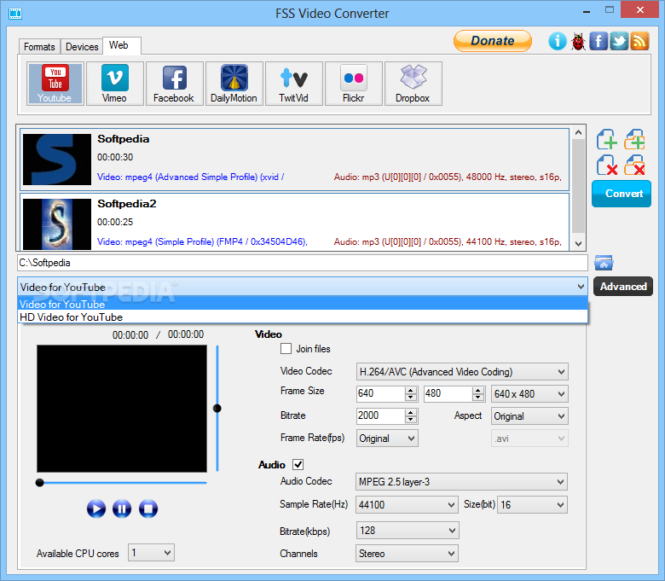Open the 640 x 480 frame size dropdown

(529, 394)
